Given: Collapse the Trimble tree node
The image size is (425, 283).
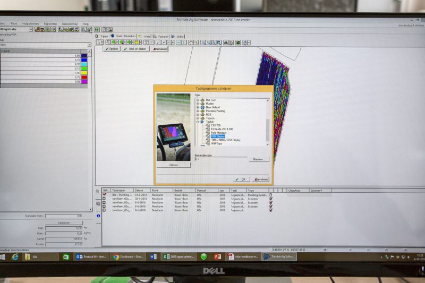Looking at the screenshot, I should (198, 122).
